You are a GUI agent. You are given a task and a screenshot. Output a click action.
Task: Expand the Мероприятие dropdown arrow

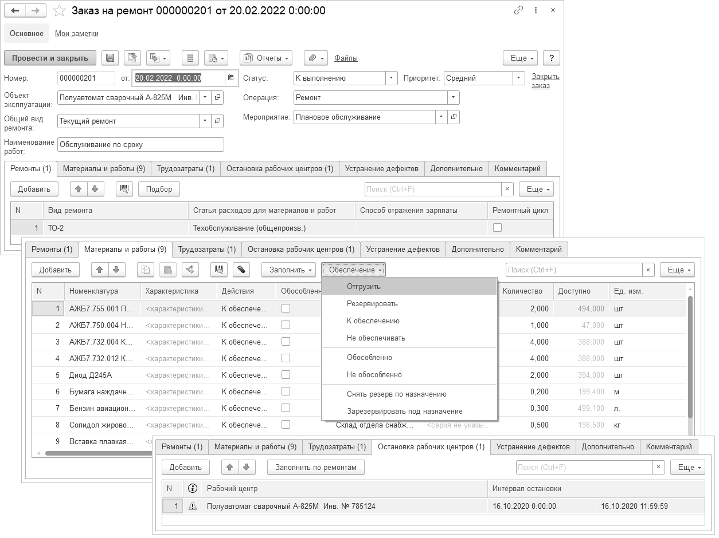click(441, 117)
